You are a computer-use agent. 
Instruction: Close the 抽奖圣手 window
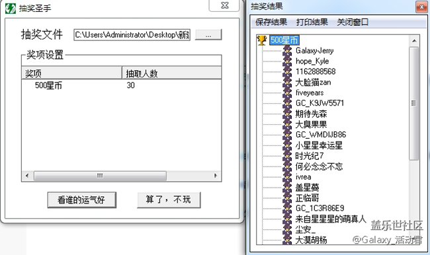(224, 5)
